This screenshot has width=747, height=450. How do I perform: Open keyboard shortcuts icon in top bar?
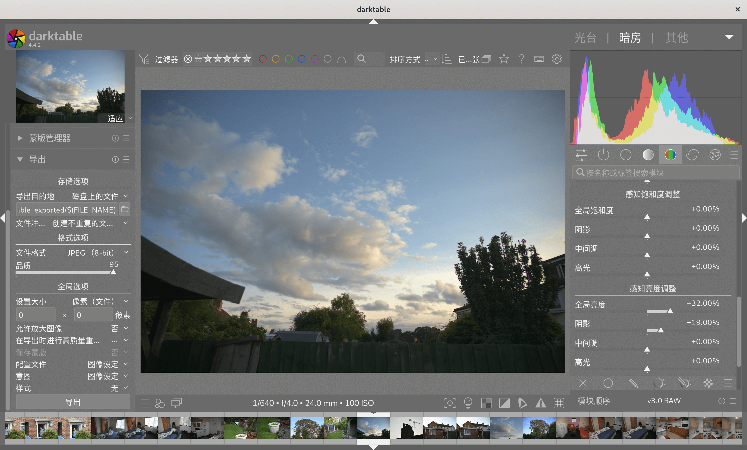(x=539, y=59)
